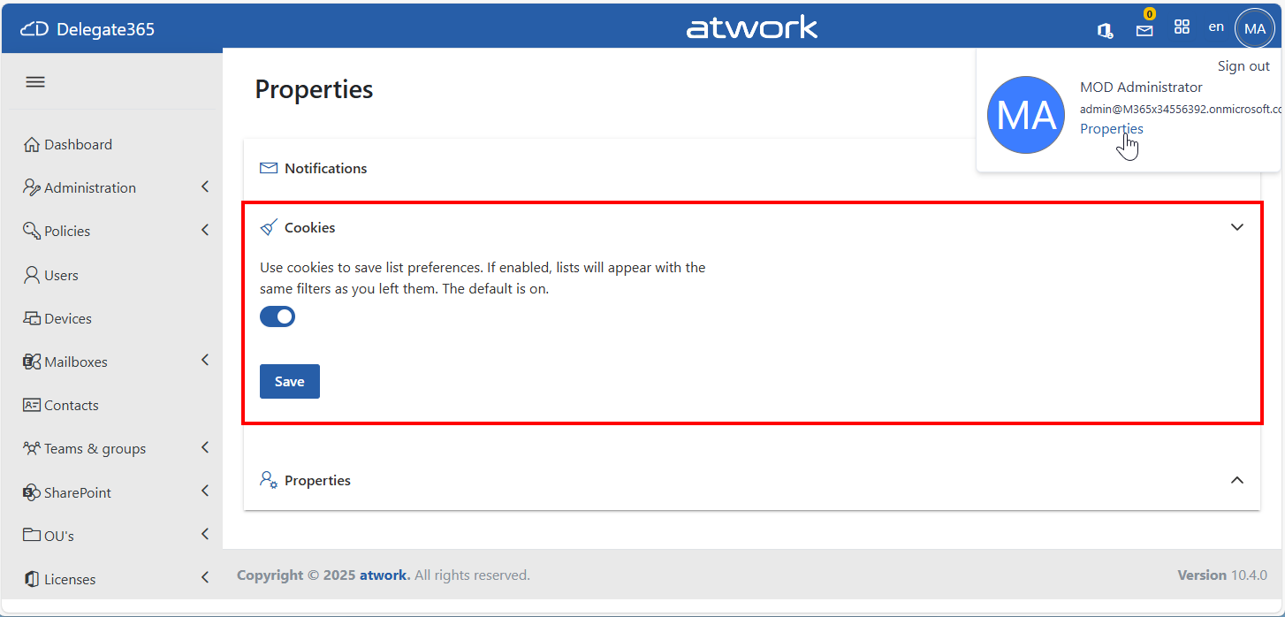The height and width of the screenshot is (617, 1285).
Task: Click the Devices icon in sidebar
Action: coord(32,318)
